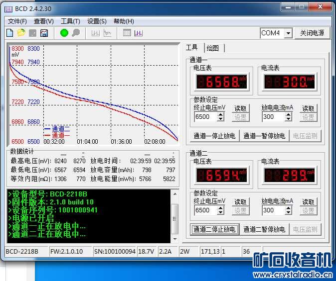Screen dimensions: 336x281
Task: Click the Channel 1 voltage meter showing 6568
Action: coord(222,82)
